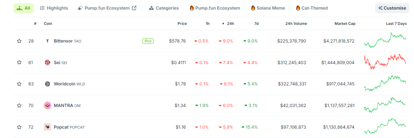The image size is (414, 138).
Task: Click the Bittensor TAO coin logo
Action: coord(48,41)
